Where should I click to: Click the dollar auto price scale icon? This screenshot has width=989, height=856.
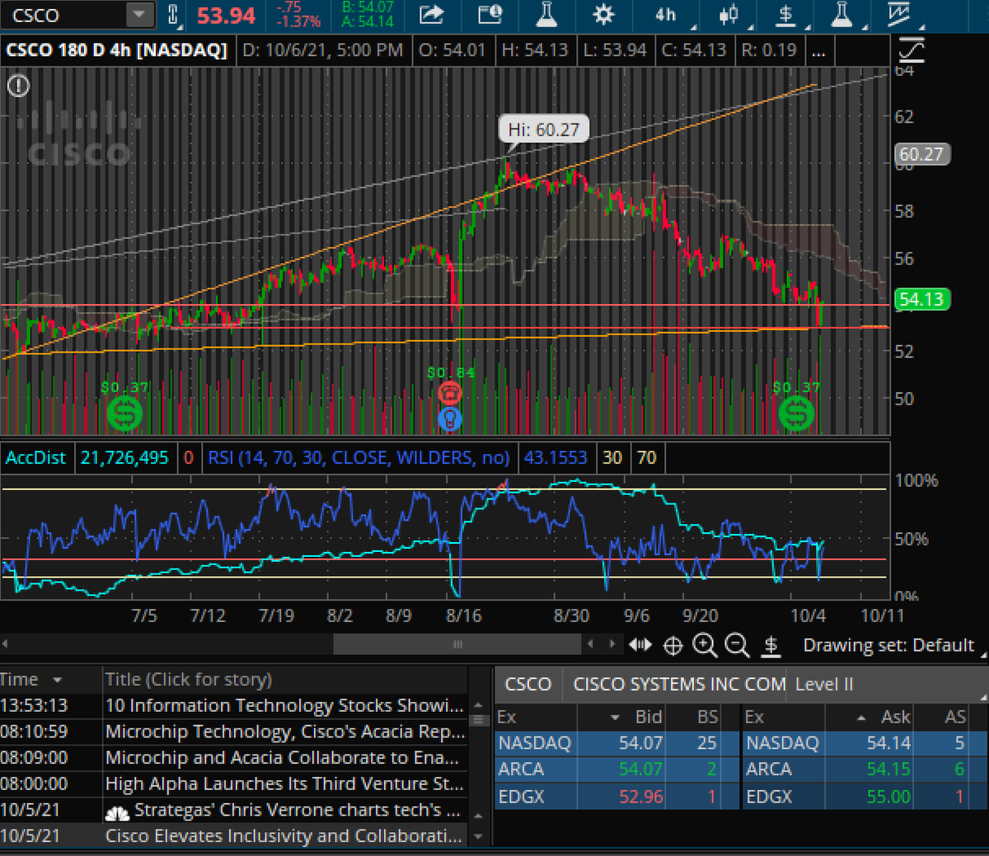pos(771,646)
